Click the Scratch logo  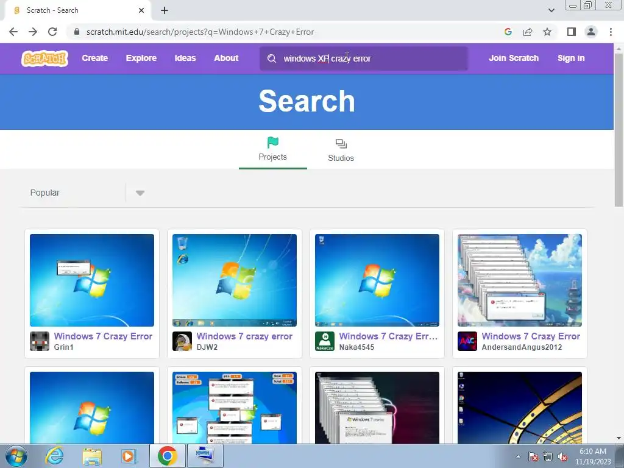click(44, 58)
